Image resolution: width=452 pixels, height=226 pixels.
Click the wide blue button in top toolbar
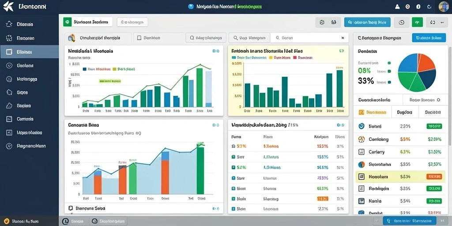(x=367, y=22)
